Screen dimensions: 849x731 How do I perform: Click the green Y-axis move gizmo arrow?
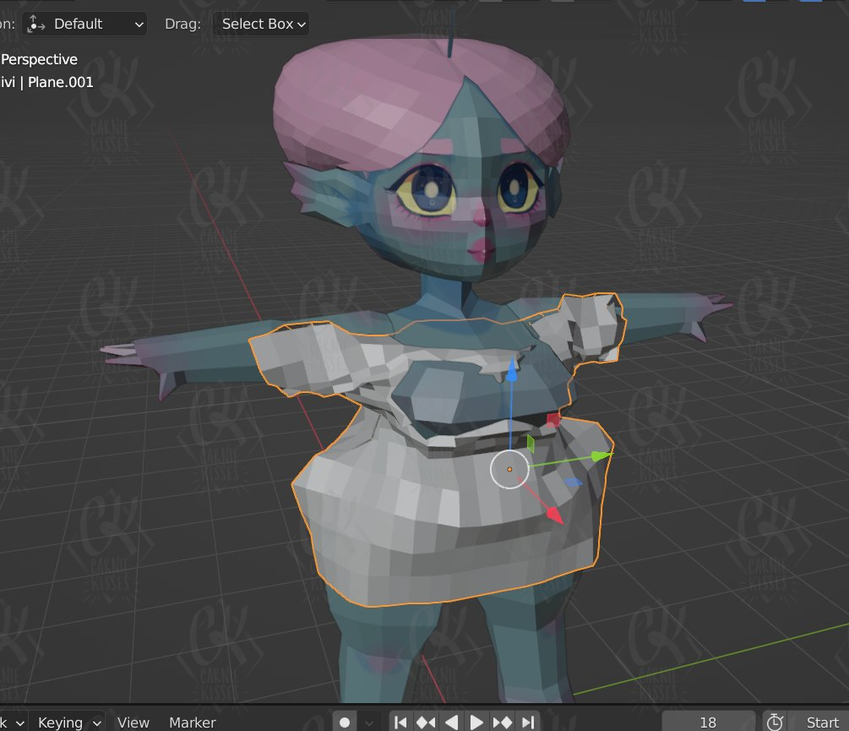pos(601,456)
